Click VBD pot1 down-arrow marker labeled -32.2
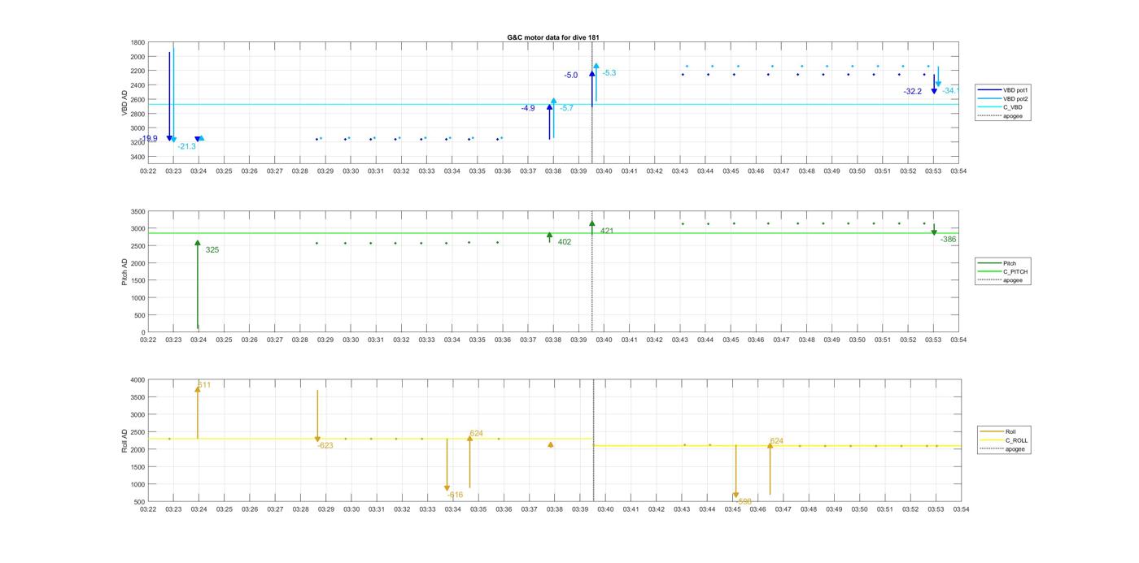Image resolution: width=1139 pixels, height=563 pixels. click(x=934, y=91)
